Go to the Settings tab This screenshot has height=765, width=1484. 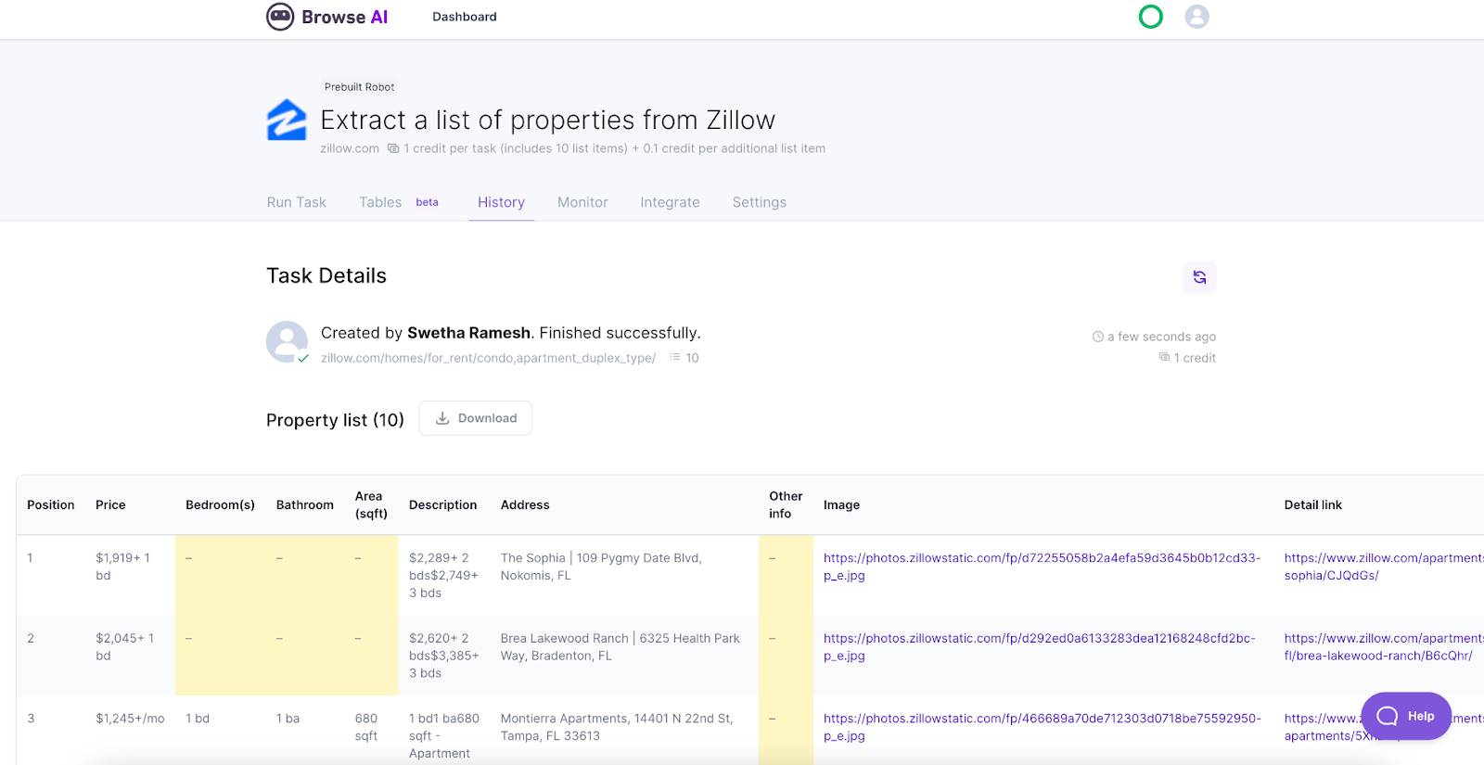point(760,202)
